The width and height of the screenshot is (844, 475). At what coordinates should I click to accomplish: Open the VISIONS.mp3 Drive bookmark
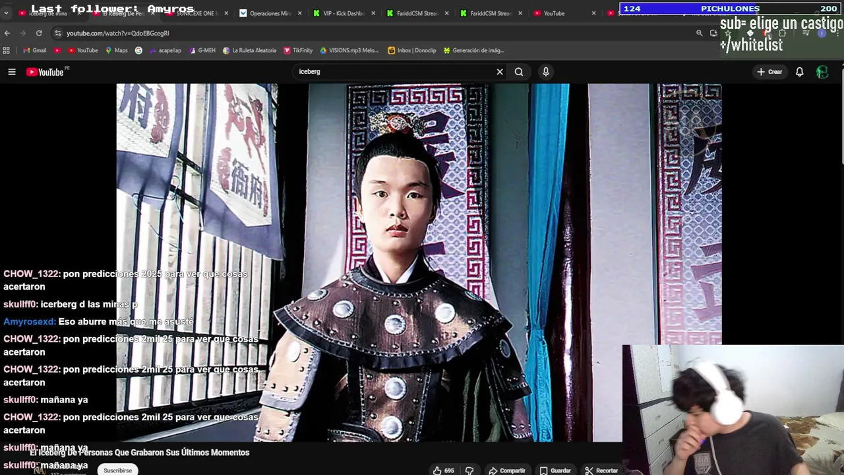349,50
